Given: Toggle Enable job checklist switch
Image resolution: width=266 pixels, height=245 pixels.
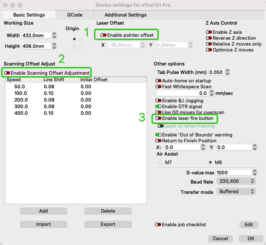Looking at the screenshot, I should click(x=158, y=224).
